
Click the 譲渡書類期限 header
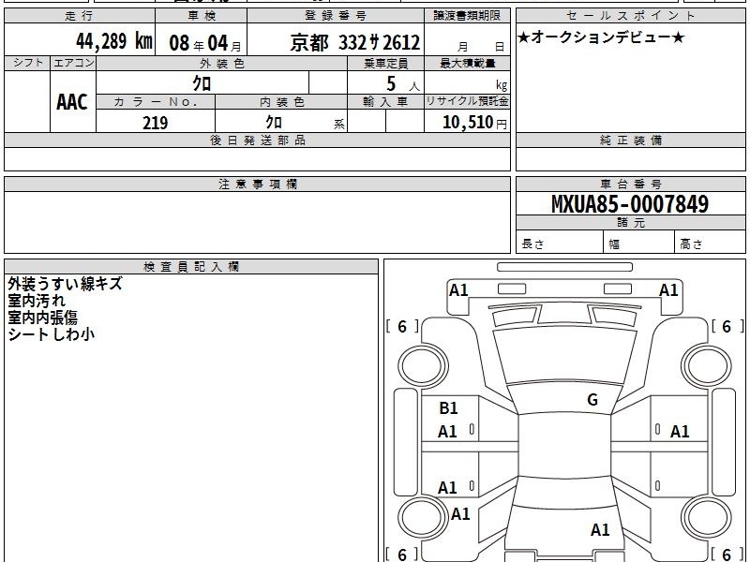point(467,16)
